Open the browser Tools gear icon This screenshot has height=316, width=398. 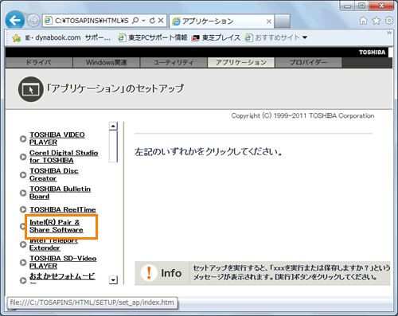pyautogui.click(x=389, y=21)
